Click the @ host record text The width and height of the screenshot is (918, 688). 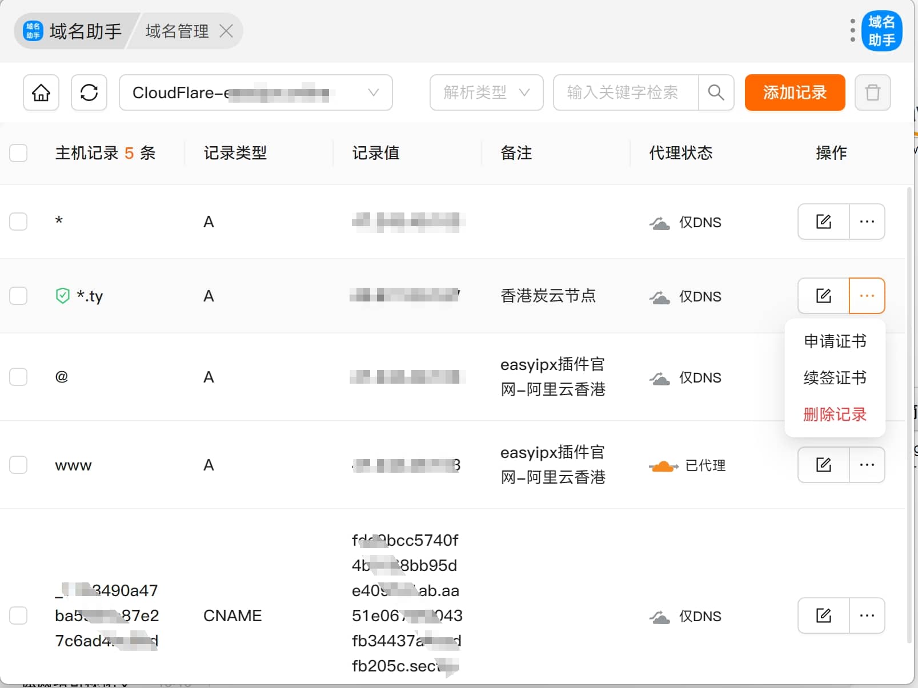(x=62, y=377)
